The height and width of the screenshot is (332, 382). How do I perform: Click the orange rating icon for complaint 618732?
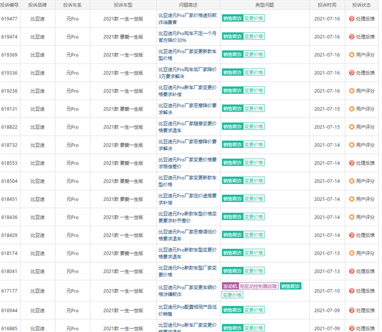tap(351, 145)
